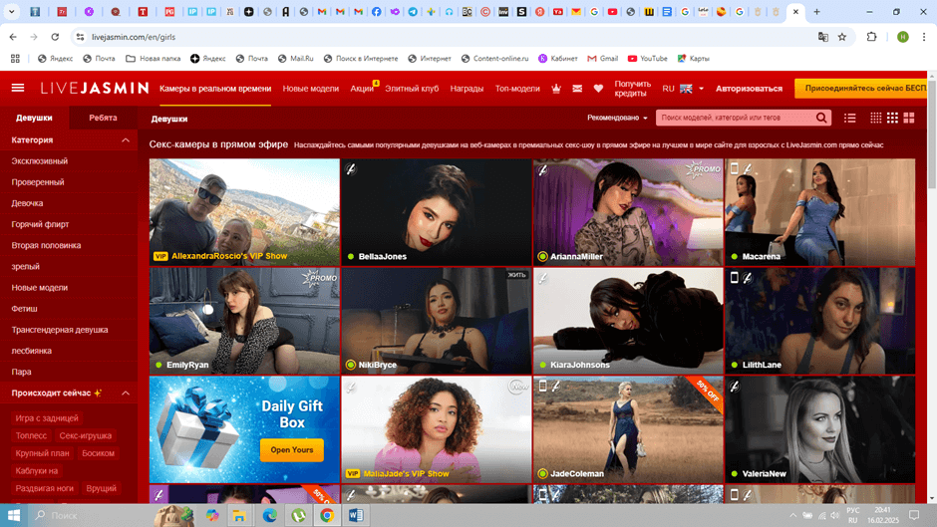Select the large grid view icon
This screenshot has height=527, width=937.
click(x=908, y=118)
